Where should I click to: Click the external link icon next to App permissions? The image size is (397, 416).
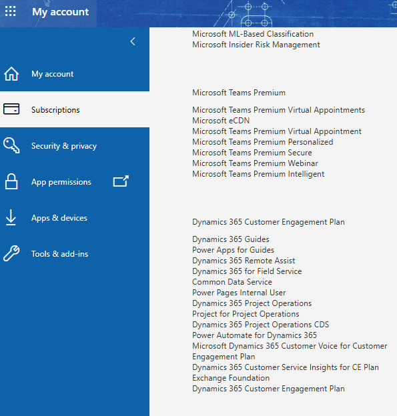pyautogui.click(x=121, y=181)
